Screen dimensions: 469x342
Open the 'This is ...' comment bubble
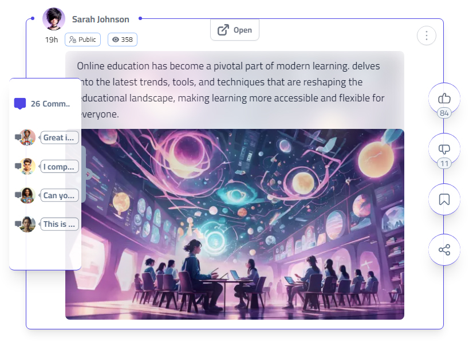(x=60, y=225)
